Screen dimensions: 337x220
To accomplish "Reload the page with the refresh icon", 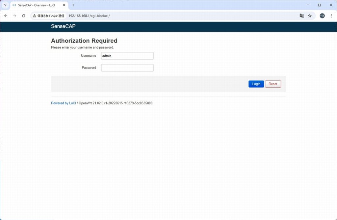I will tap(24, 16).
